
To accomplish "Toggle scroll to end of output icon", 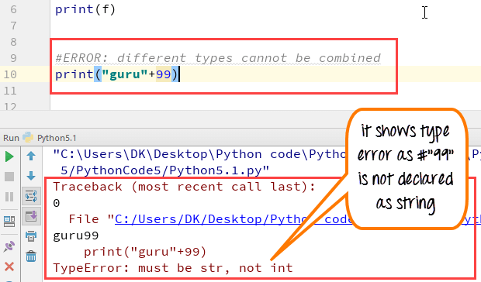I will tap(31, 216).
